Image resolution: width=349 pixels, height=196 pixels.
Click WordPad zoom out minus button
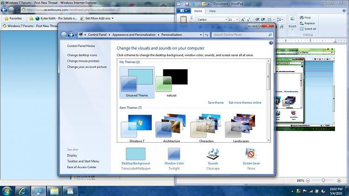pos(308,181)
